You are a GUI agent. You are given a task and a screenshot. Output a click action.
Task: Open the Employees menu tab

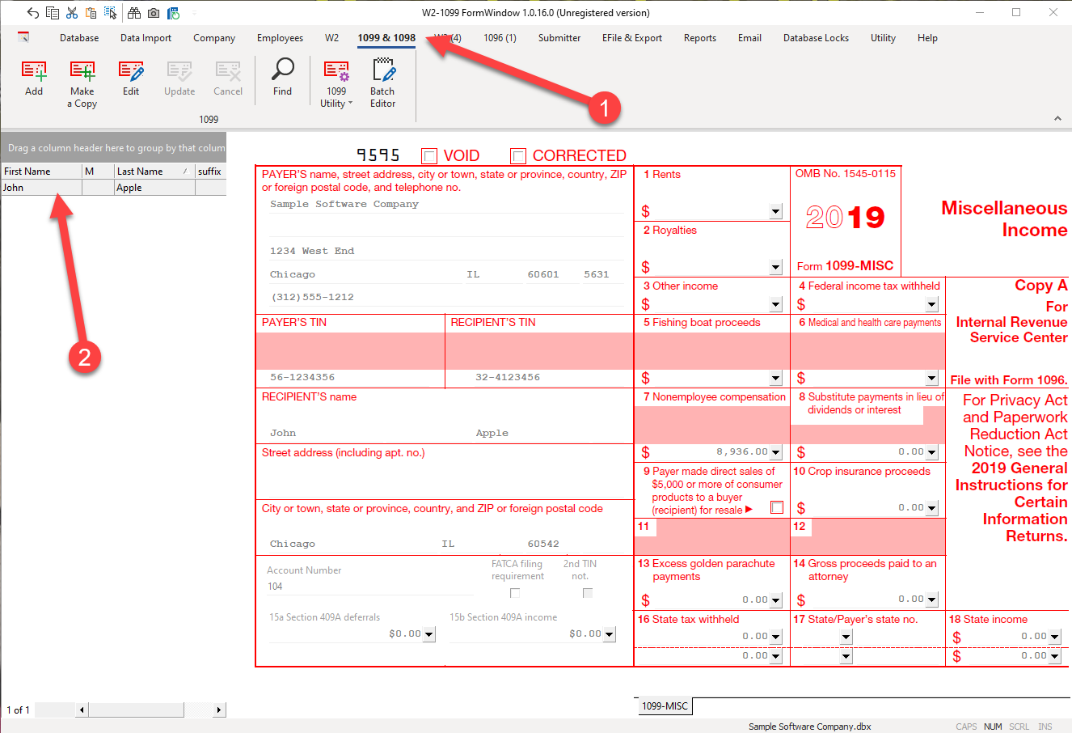coord(280,38)
